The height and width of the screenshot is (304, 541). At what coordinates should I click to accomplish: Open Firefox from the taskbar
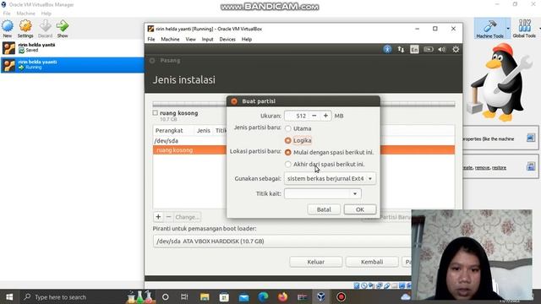(282, 296)
